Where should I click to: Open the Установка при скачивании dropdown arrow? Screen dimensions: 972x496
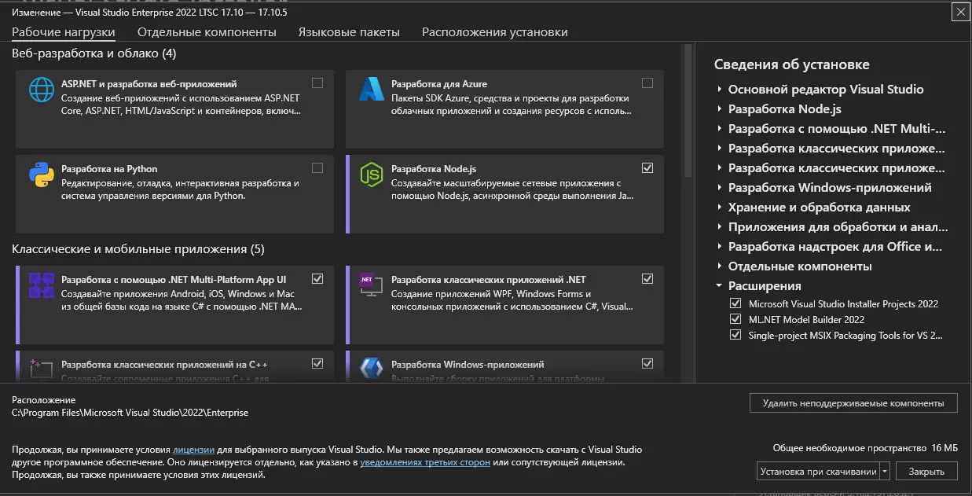click(x=885, y=472)
